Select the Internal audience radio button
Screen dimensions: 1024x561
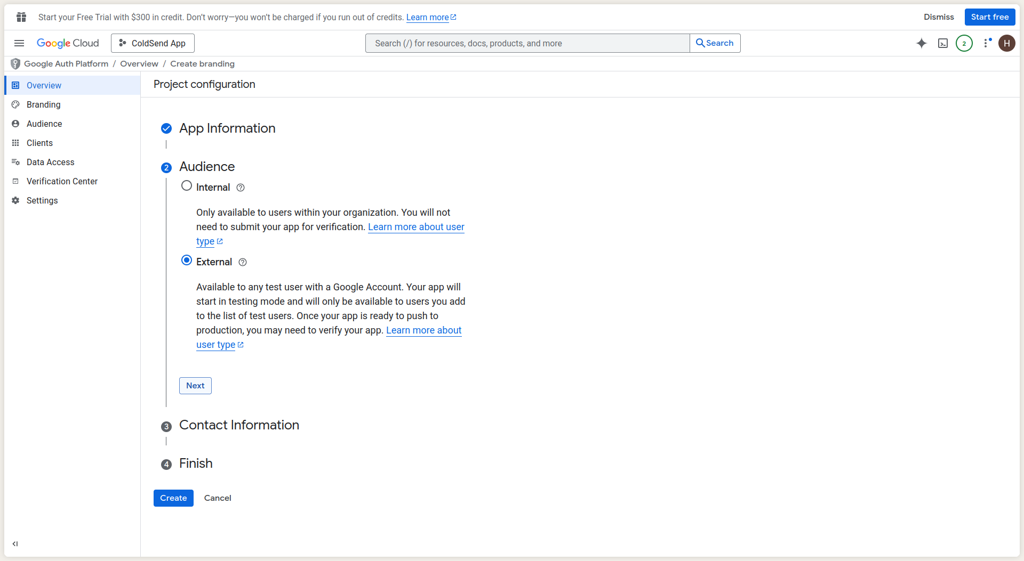(x=187, y=186)
